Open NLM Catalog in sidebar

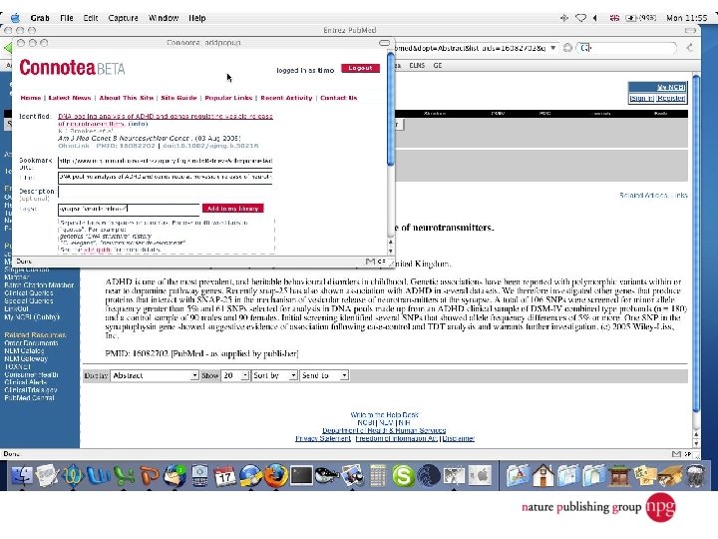point(24,351)
